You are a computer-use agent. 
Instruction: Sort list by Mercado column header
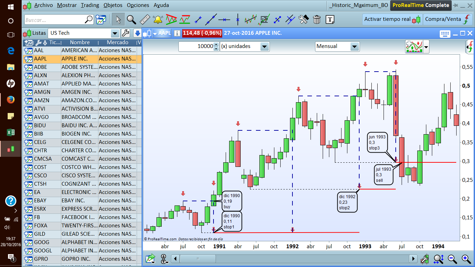click(x=117, y=42)
